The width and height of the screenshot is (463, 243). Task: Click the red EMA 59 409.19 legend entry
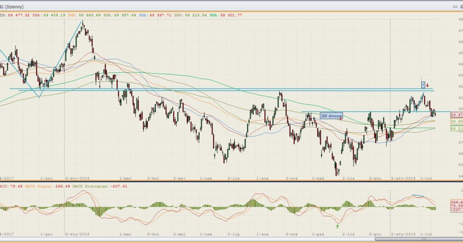pos(50,15)
